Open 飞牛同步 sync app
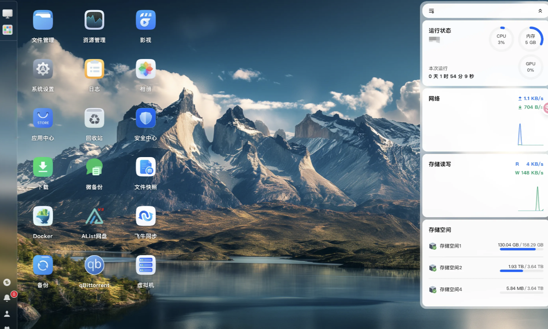The width and height of the screenshot is (548, 329). point(145,216)
